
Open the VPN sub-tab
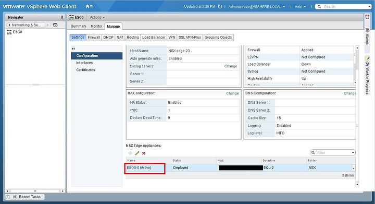point(172,38)
